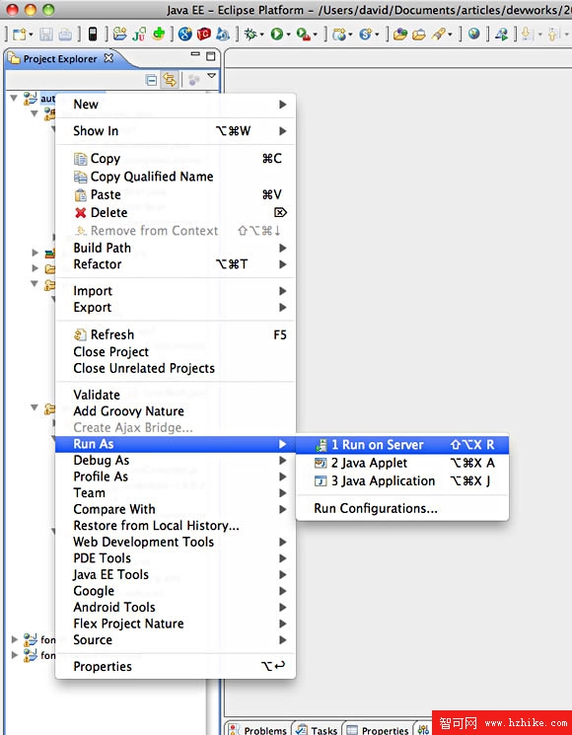The height and width of the screenshot is (735, 572).
Task: Open the Android device manager phone icon
Action: click(x=93, y=34)
